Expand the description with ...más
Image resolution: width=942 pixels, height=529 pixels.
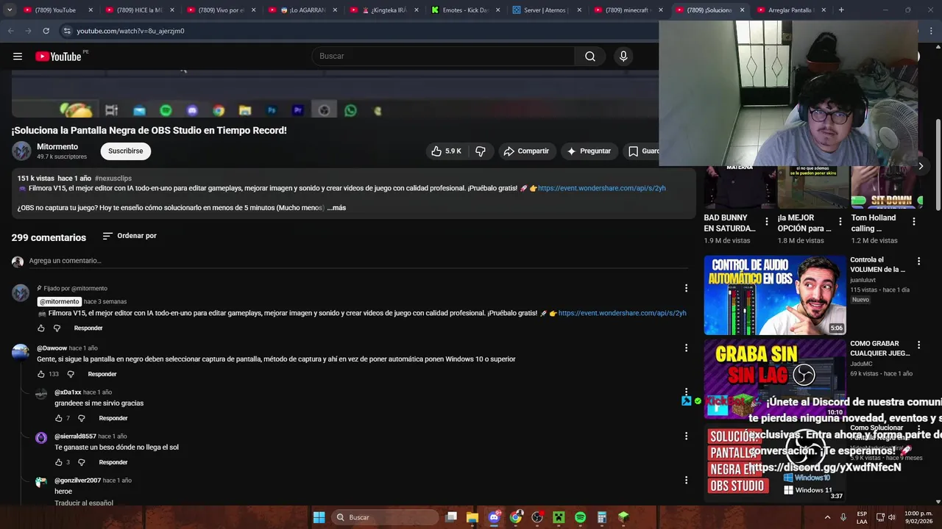(336, 208)
